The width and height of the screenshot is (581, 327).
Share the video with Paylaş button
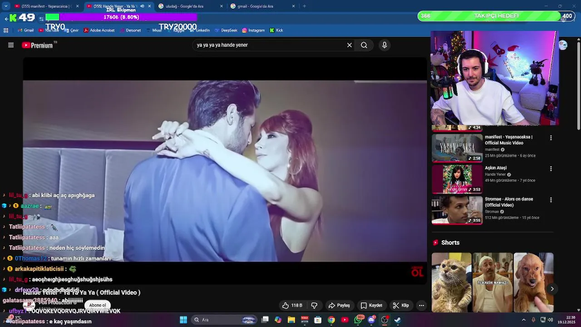coord(339,305)
